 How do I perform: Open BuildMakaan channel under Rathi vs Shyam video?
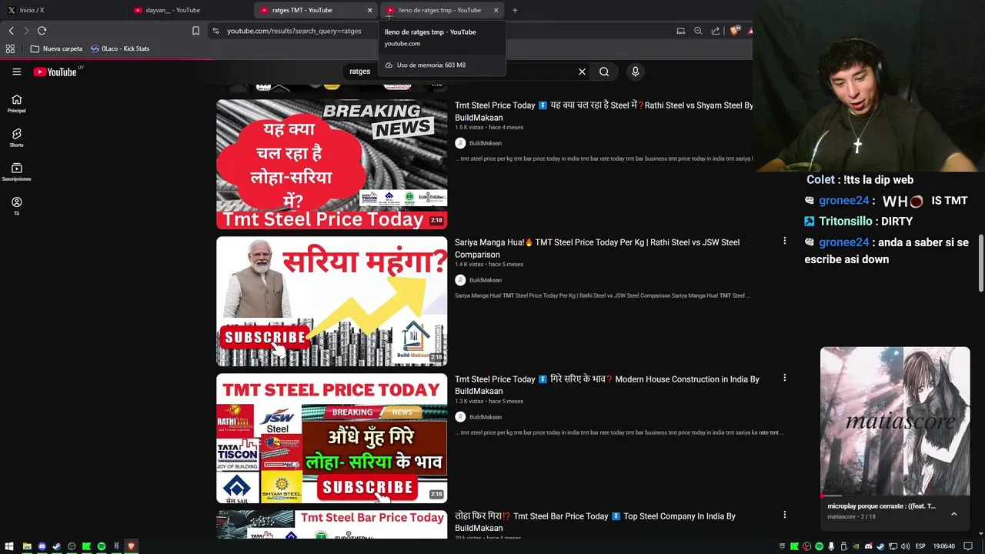478,143
